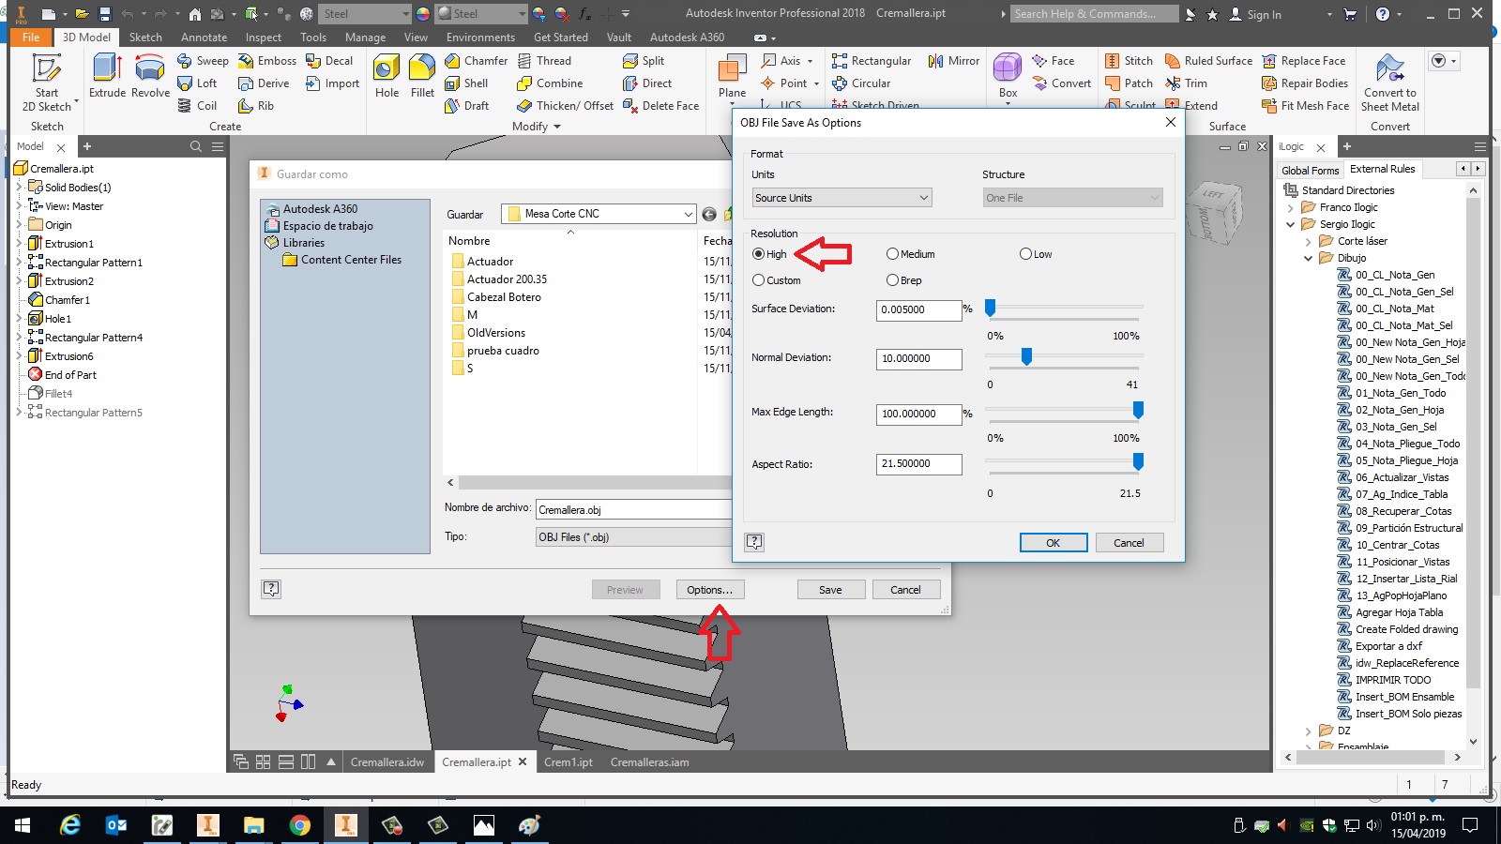Viewport: 1501px width, 844px height.
Task: Select the Extrude tool
Action: coord(107,75)
